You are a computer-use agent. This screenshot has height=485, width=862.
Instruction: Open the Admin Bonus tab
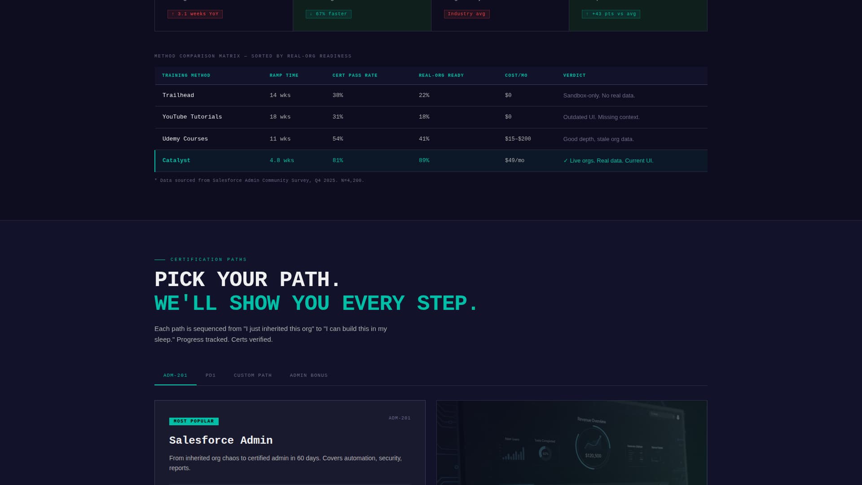click(x=309, y=375)
